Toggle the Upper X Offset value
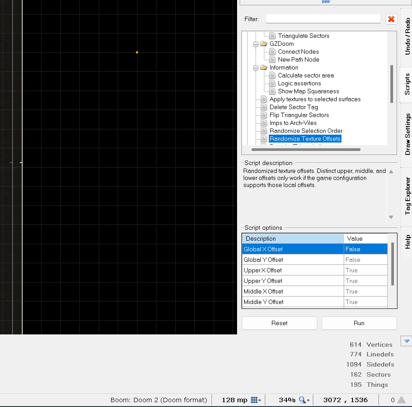 [365, 270]
